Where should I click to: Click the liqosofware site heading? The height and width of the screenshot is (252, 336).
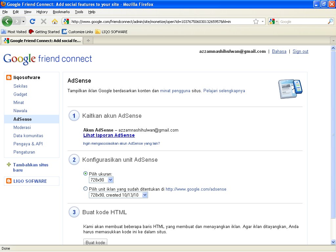(27, 77)
